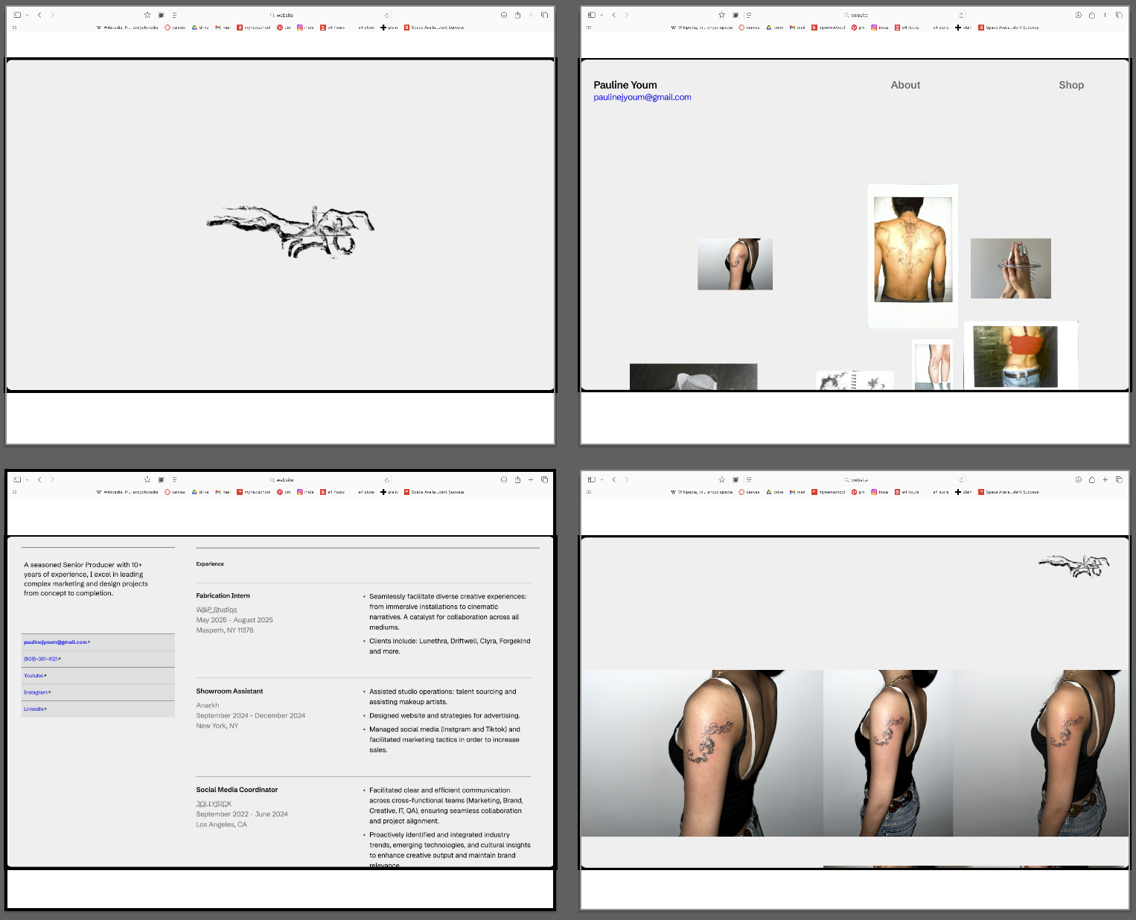Click the "Fabrication Intern" job title
The image size is (1136, 920).
[x=223, y=595]
